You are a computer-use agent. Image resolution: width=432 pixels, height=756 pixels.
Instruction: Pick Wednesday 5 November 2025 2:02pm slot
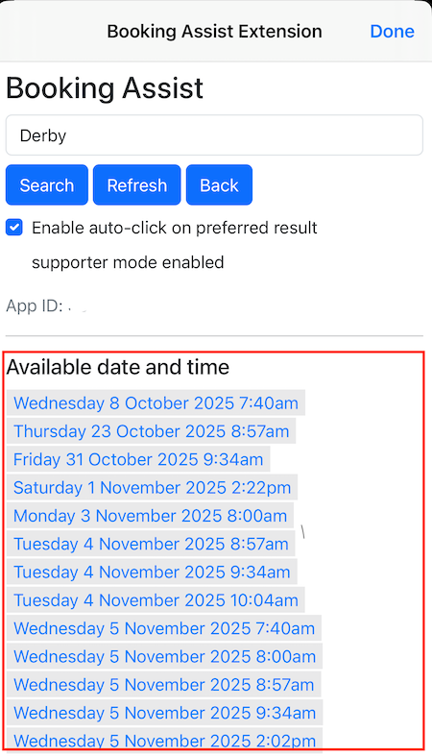pyautogui.click(x=164, y=740)
